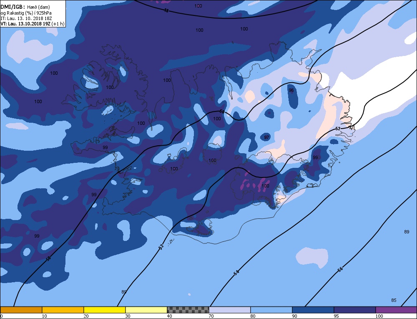Click the 'og Rakastig (%) í 925hPa' line
The width and height of the screenshot is (417, 319).
(26, 13)
